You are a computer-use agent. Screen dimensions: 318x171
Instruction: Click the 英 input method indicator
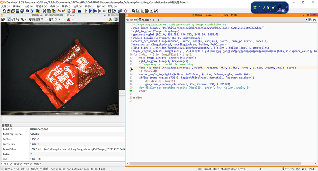click(x=255, y=7)
